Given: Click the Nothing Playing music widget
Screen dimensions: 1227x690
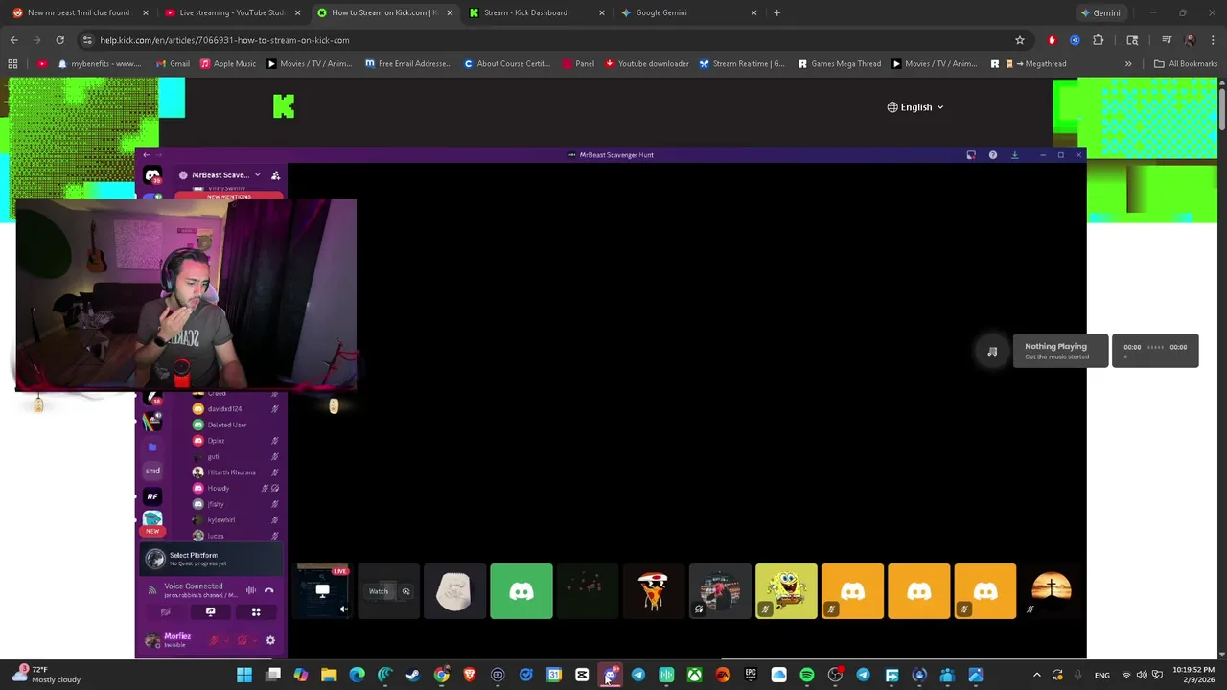Looking at the screenshot, I should (1060, 351).
